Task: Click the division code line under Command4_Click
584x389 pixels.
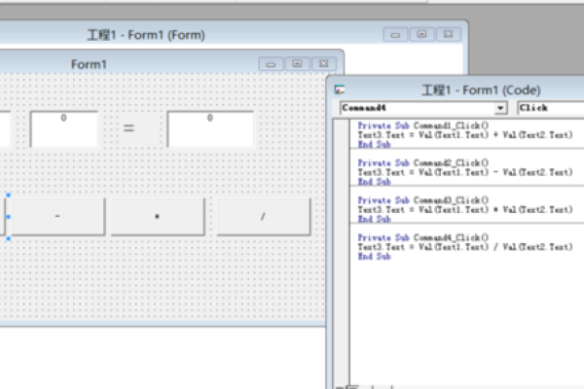Action: [x=464, y=247]
